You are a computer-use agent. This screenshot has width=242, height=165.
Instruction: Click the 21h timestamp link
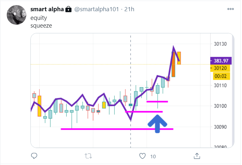tap(129, 9)
